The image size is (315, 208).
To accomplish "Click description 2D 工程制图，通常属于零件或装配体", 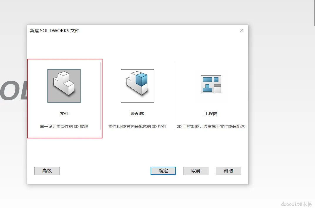I will [211, 126].
